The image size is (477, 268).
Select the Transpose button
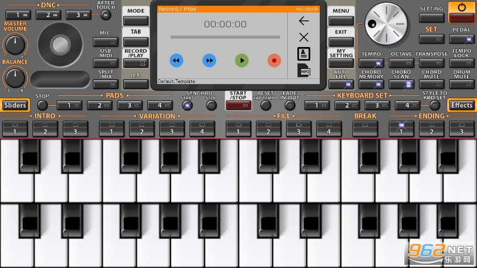coord(432,63)
